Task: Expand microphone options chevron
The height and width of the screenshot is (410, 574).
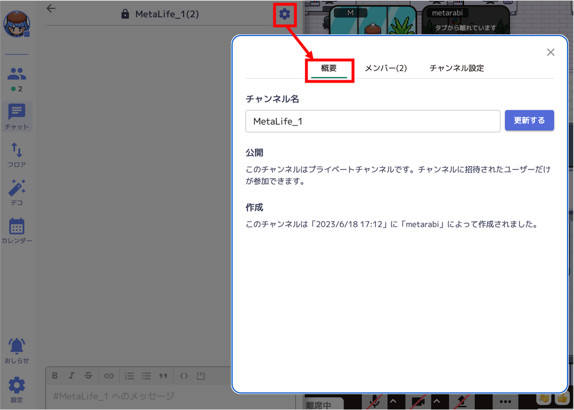Action: 393,402
